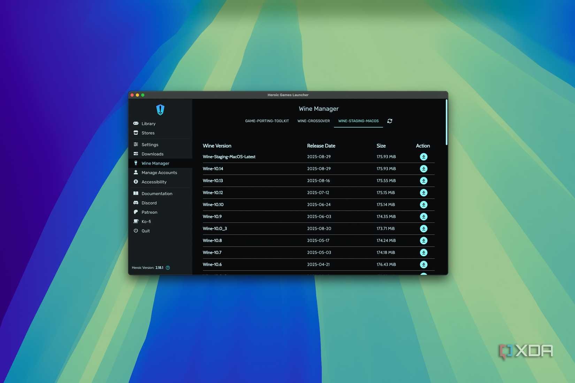Switch to the WINE-CROSSOVER tab
This screenshot has height=383, width=575.
313,121
